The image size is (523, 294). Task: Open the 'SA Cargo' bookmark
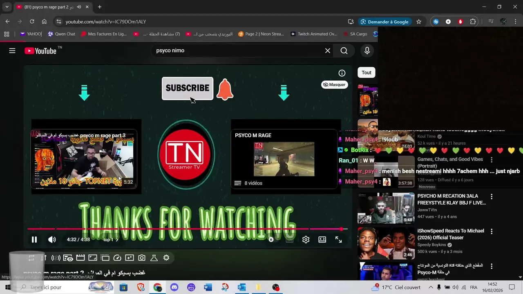coord(355,34)
